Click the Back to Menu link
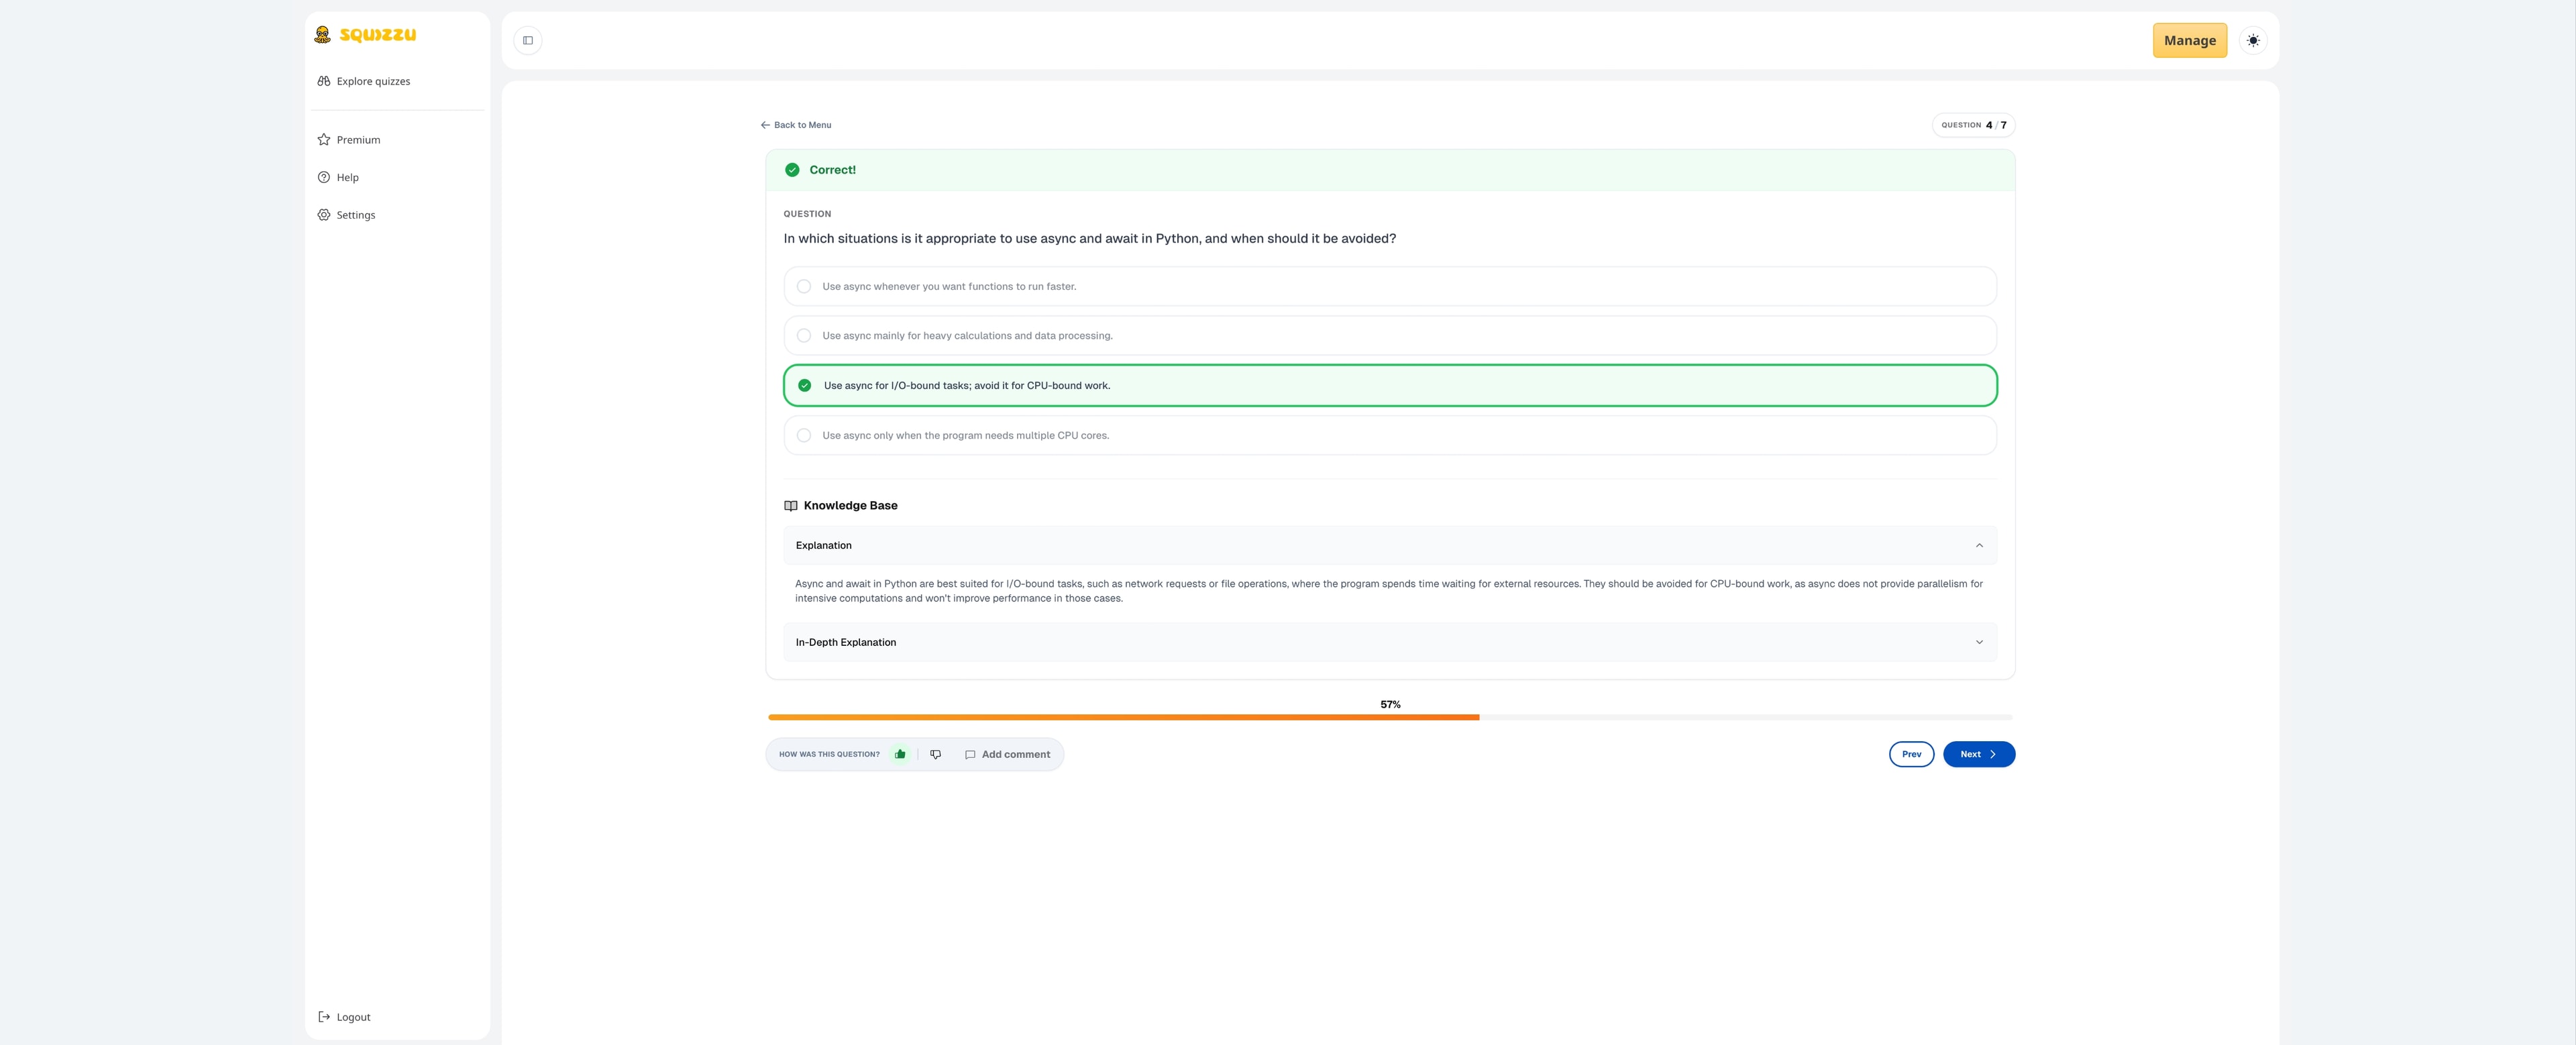Screen dimensions: 2576x1045 pyautogui.click(x=796, y=125)
